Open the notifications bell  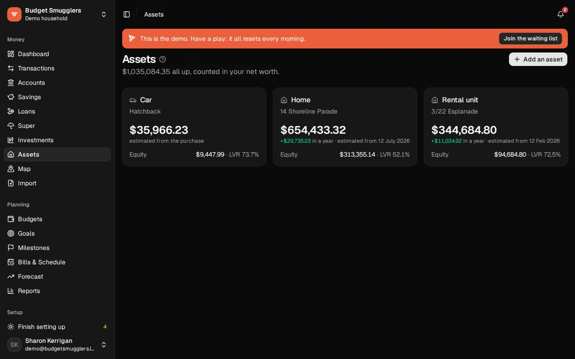pyautogui.click(x=561, y=14)
